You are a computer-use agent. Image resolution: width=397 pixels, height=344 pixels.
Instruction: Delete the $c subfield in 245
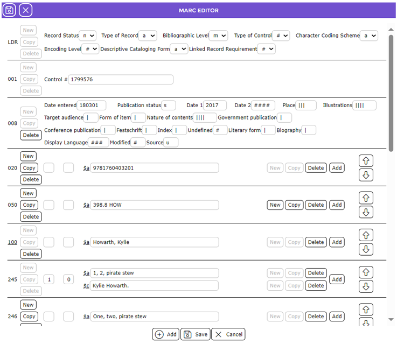316,285
